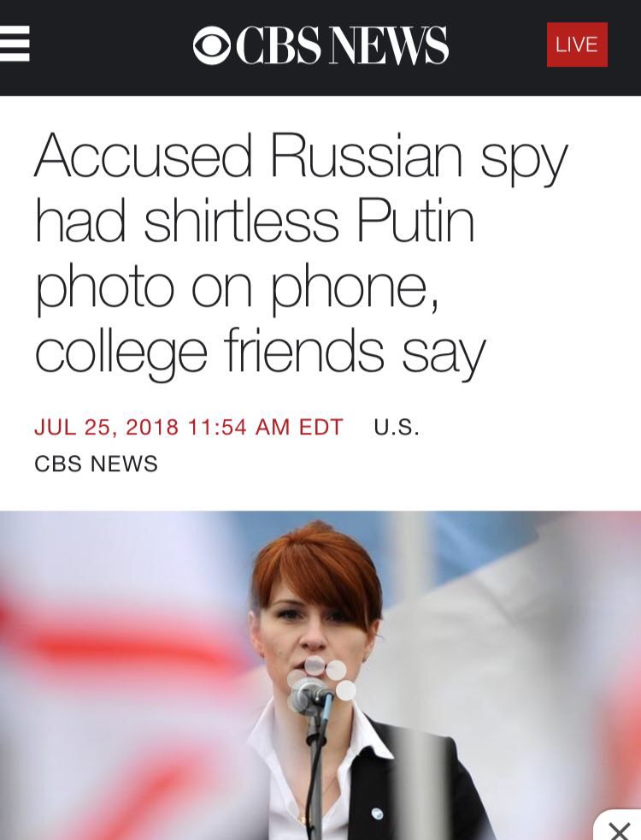Click "college friends say" headline line

(x=261, y=351)
